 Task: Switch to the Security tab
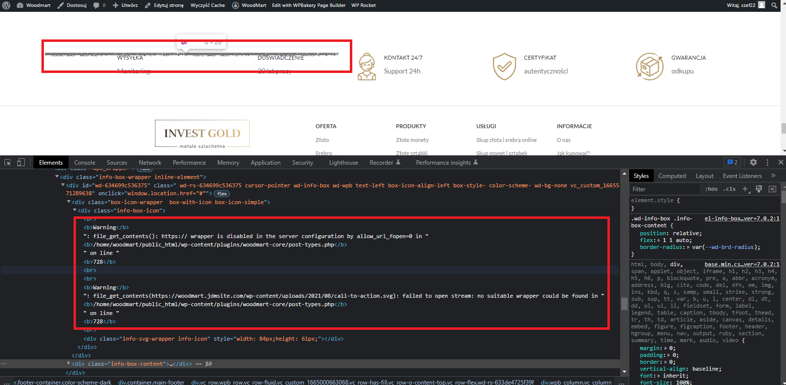pos(302,163)
